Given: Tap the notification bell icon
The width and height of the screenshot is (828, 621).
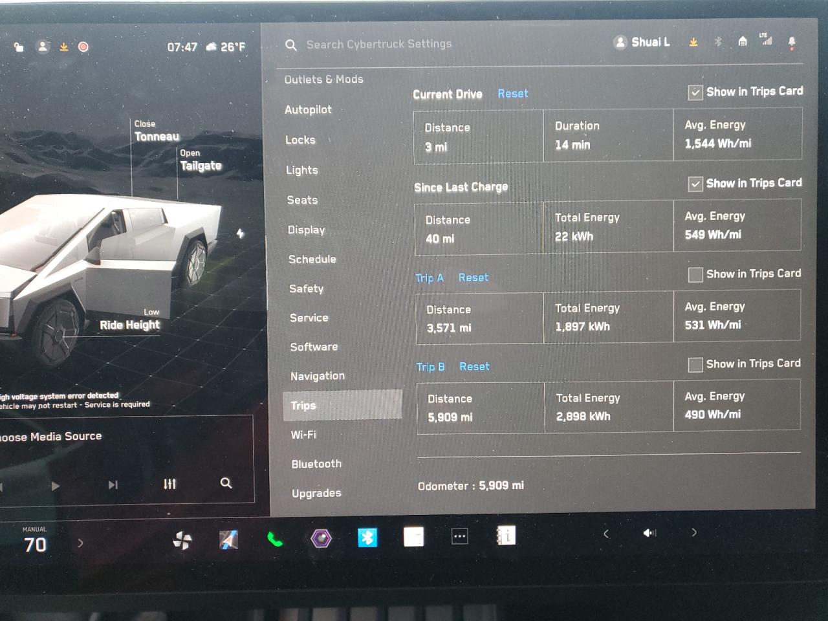Looking at the screenshot, I should point(792,43).
